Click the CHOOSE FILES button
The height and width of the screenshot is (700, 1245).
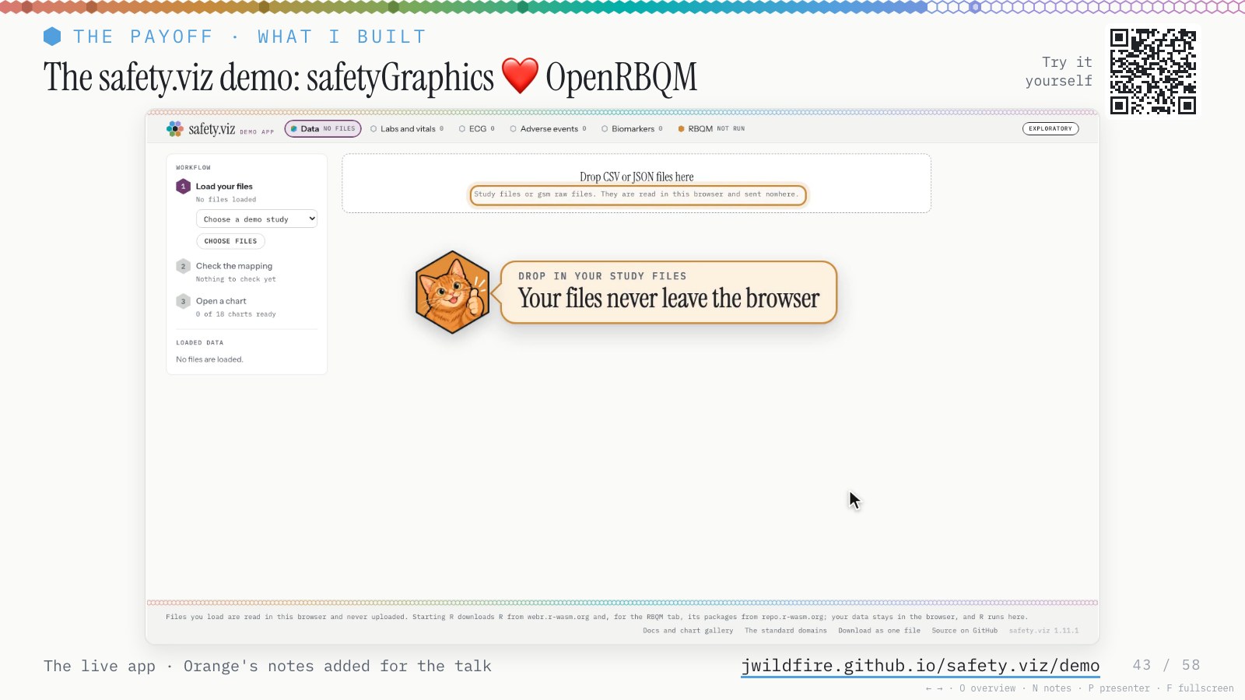[230, 241]
